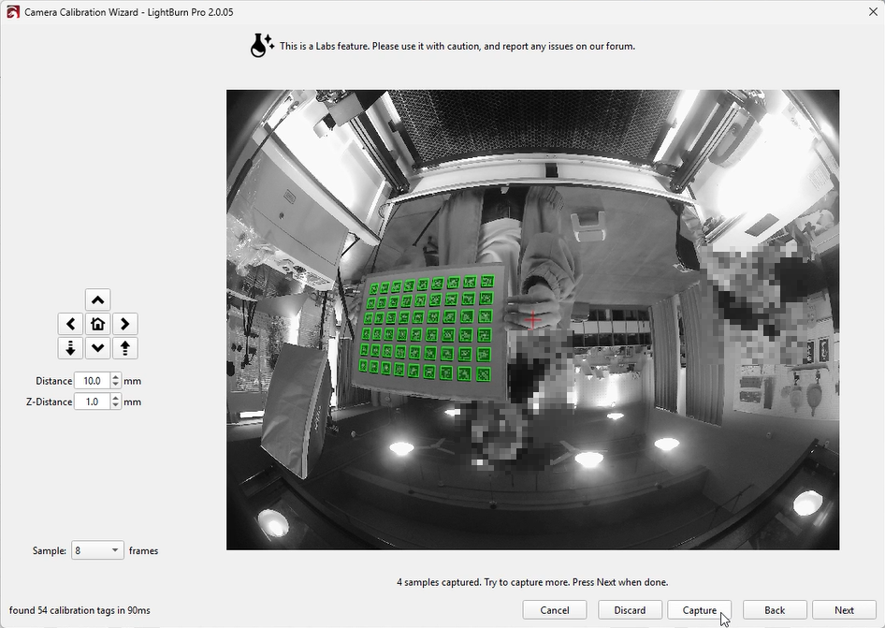Lower the Z axis with dashed down arrow
The image size is (885, 628).
70,348
